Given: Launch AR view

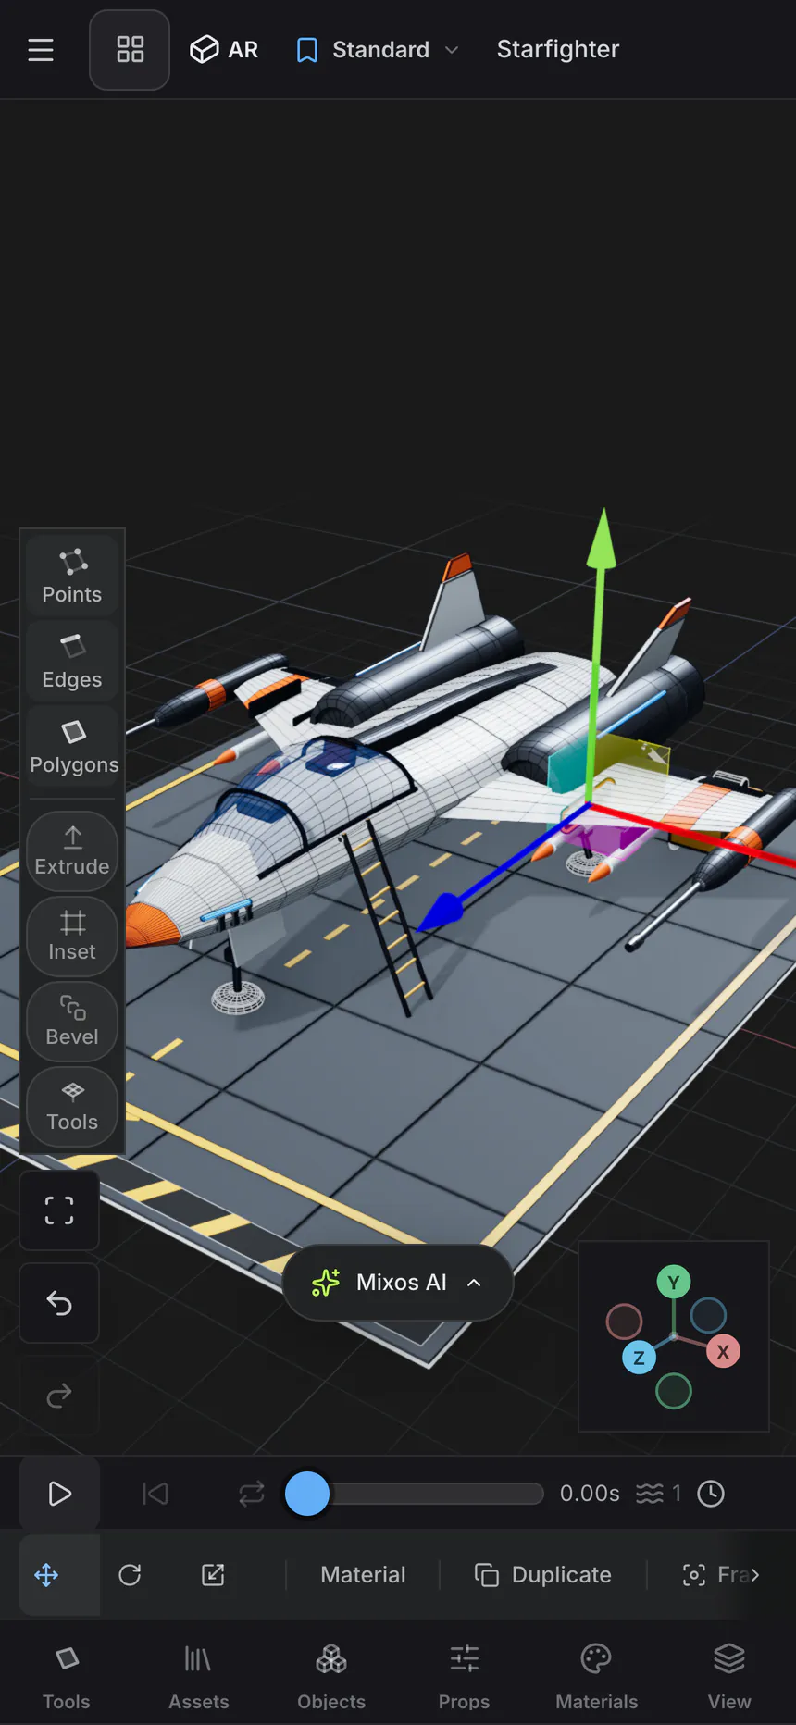Looking at the screenshot, I should point(224,50).
